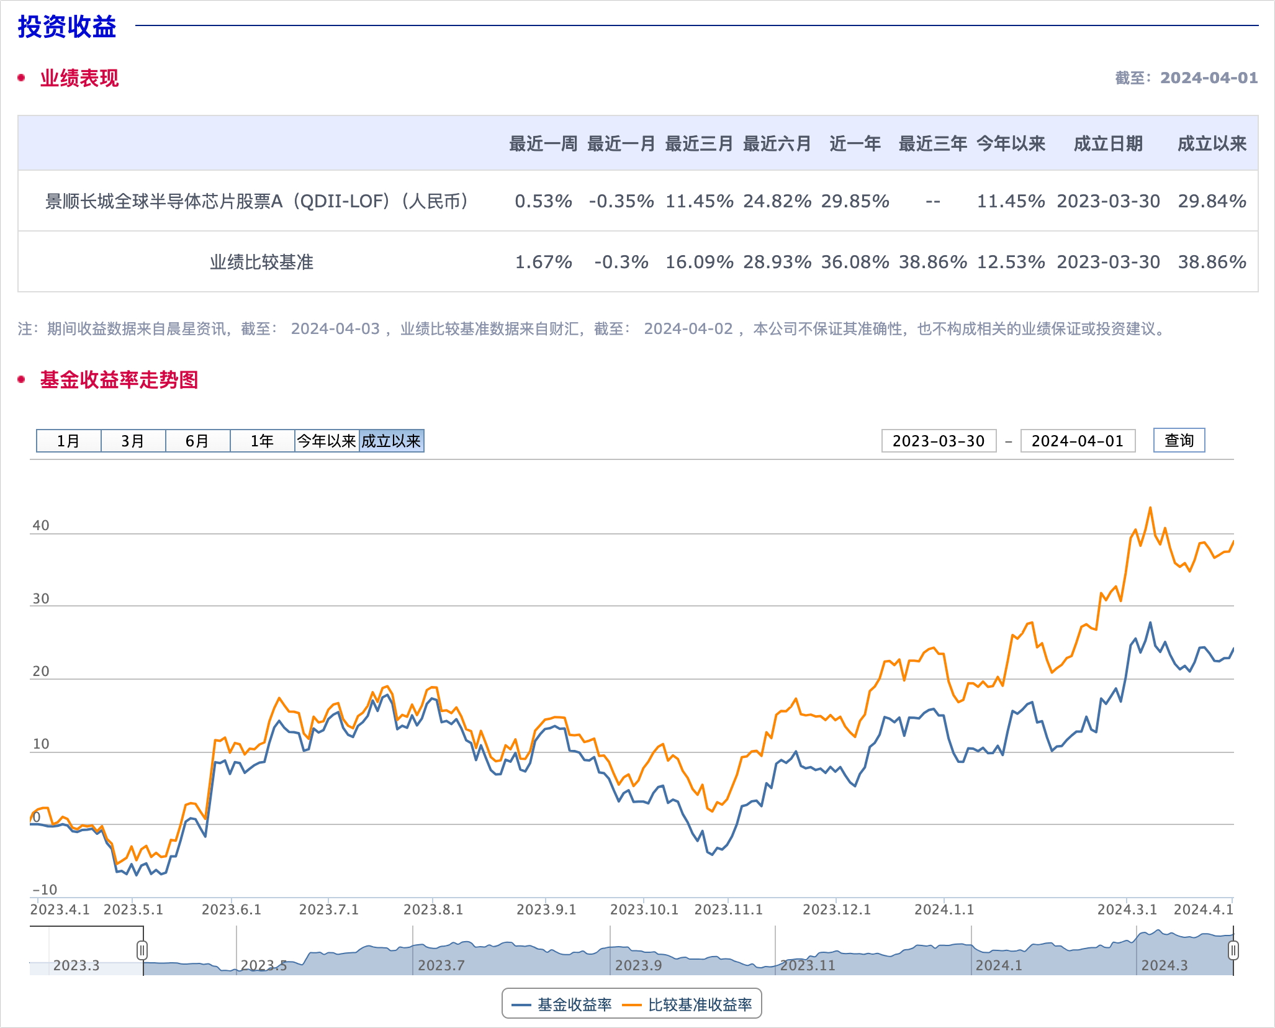Click the fund name 景顺长城全球半导体芯片股票A

(256, 201)
